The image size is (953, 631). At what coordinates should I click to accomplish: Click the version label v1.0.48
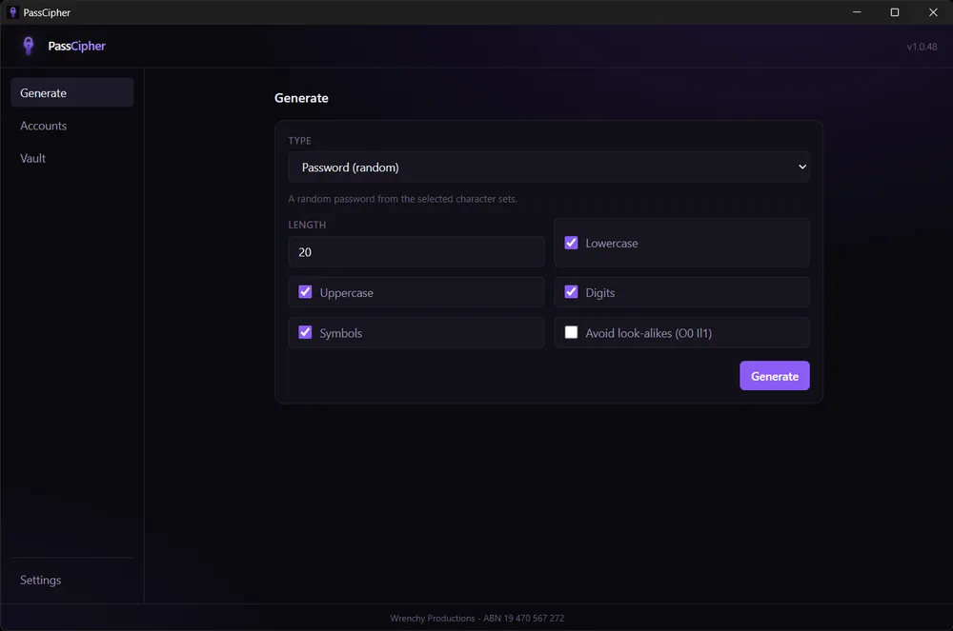(922, 47)
